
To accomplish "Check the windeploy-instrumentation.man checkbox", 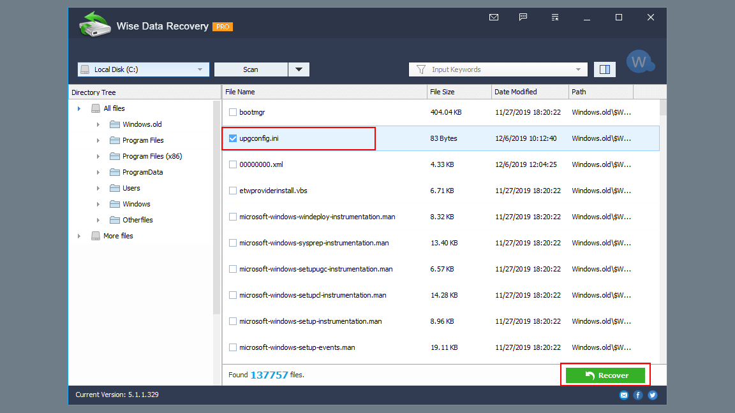I will 232,217.
